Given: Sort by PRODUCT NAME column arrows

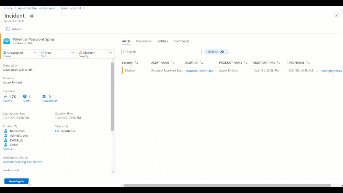Looking at the screenshot, I should 245,63.
